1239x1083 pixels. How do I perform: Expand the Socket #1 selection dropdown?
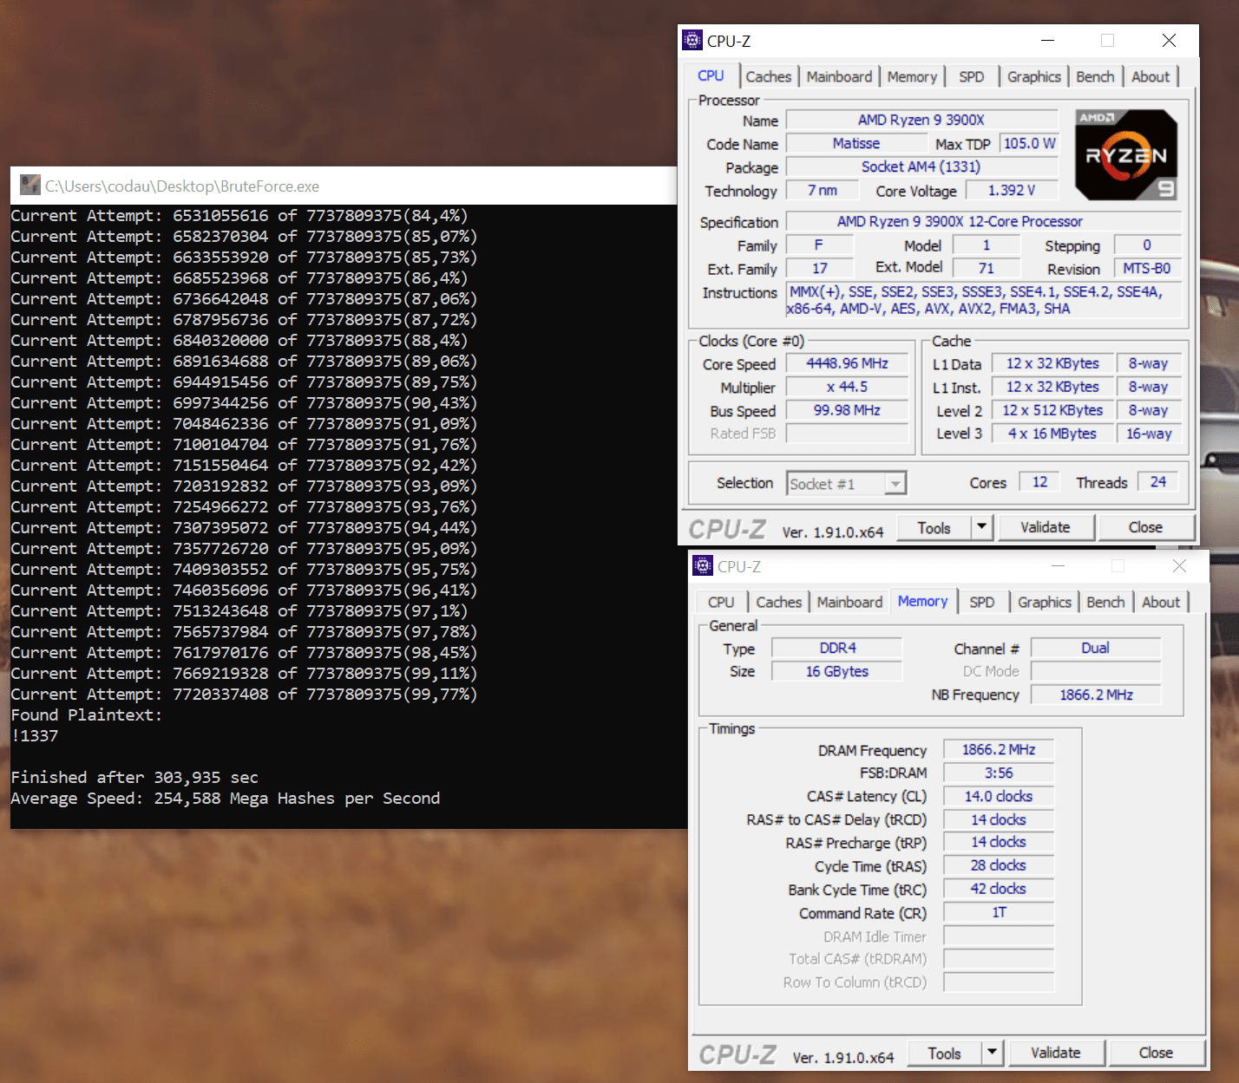pos(895,484)
